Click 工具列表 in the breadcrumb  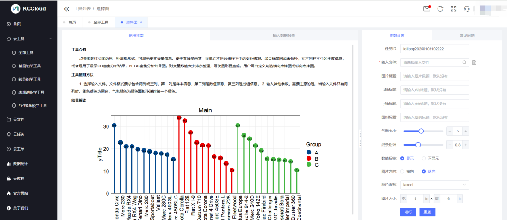(x=82, y=9)
